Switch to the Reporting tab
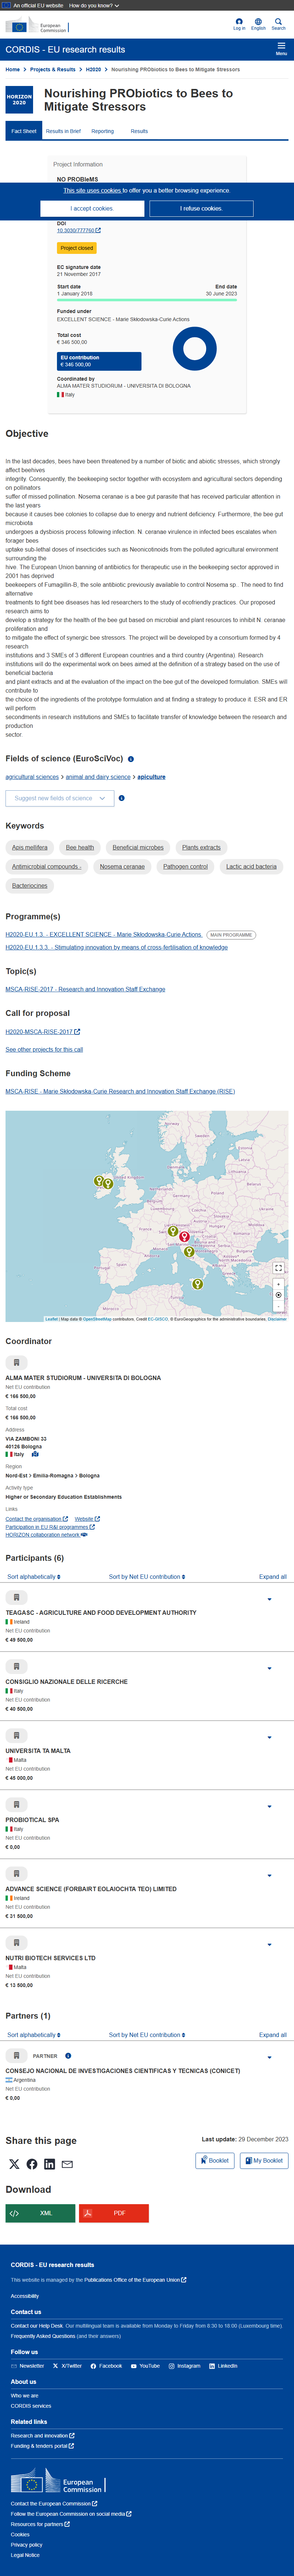The height and width of the screenshot is (2576, 294). [103, 131]
